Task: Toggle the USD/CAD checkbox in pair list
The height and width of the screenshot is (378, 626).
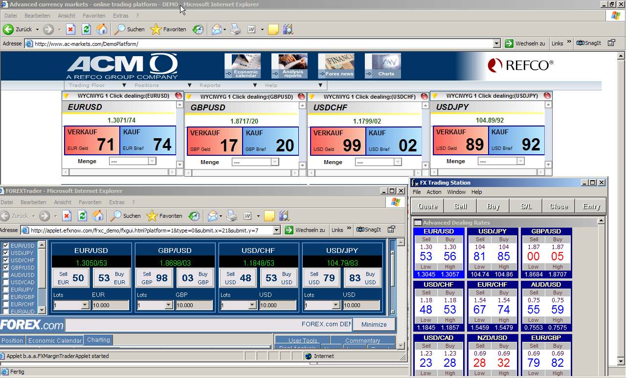Action: click(x=6, y=282)
